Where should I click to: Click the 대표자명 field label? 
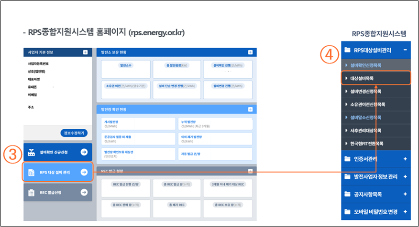[x=33, y=79]
